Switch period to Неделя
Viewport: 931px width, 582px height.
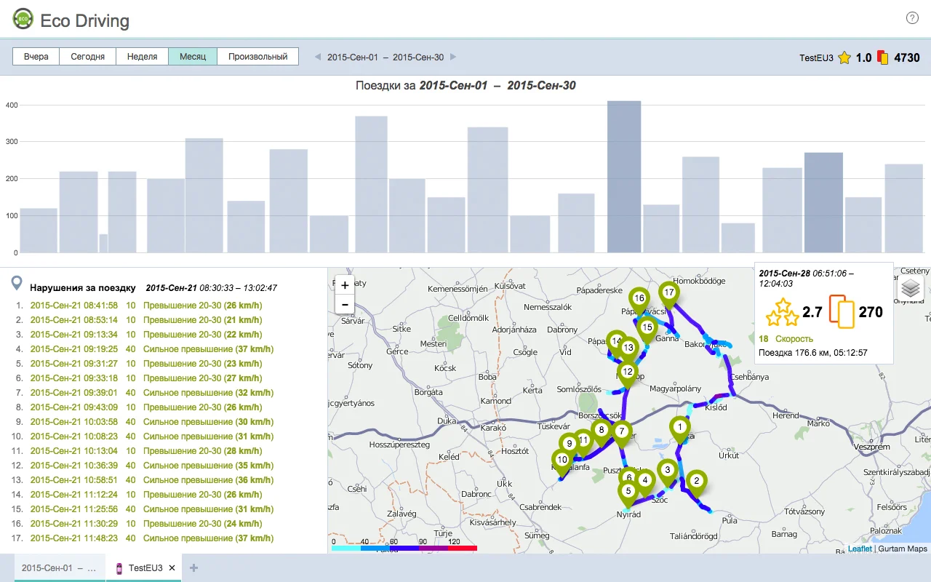[142, 57]
